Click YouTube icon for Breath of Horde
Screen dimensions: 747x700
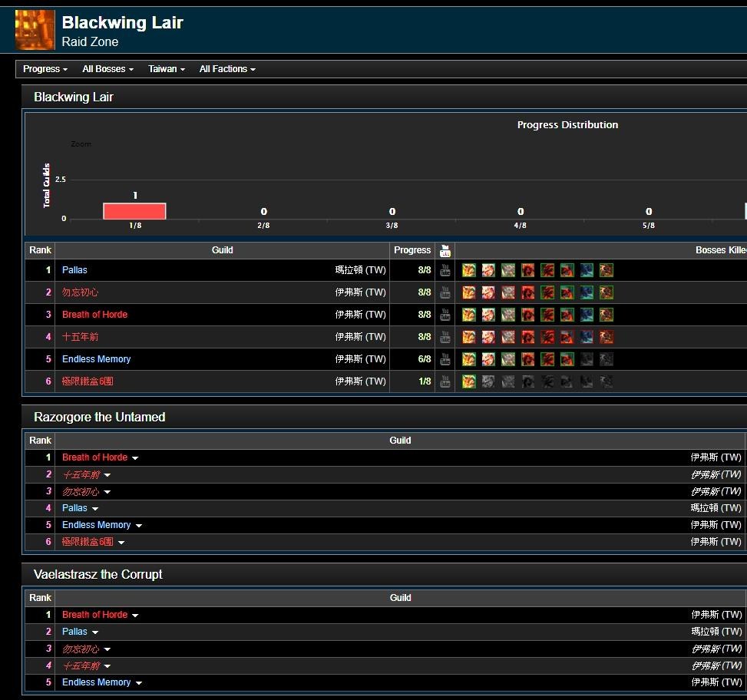(445, 315)
